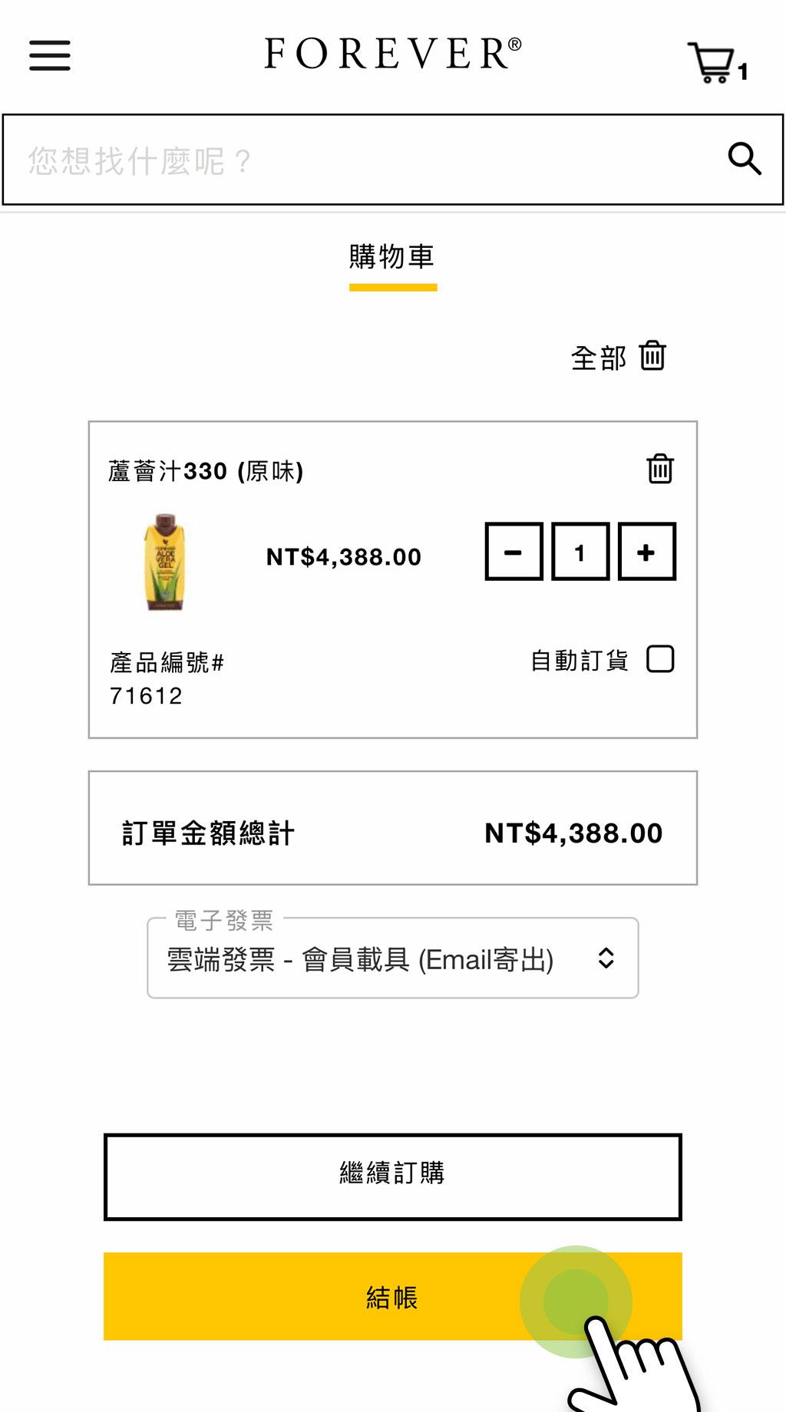Viewport: 786px width, 1412px height.
Task: Delete all cart items via 全部 trash icon
Action: click(x=652, y=356)
